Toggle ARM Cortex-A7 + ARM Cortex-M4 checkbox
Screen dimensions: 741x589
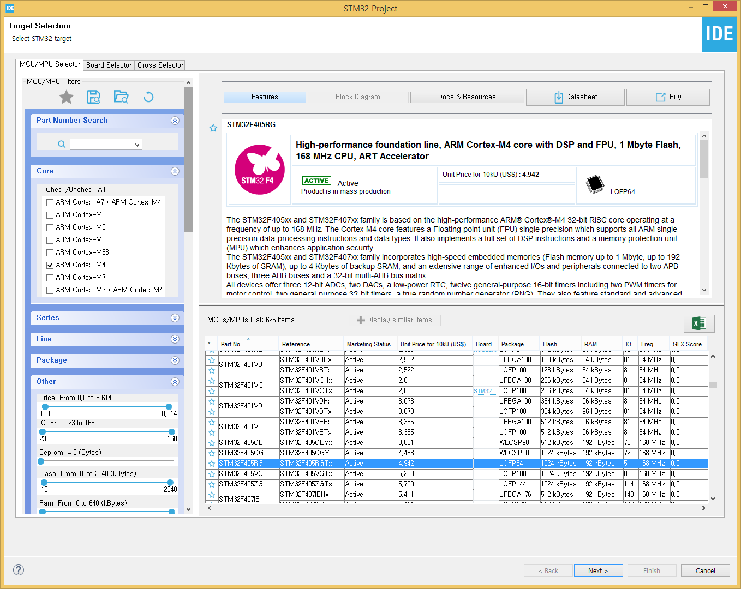(50, 202)
